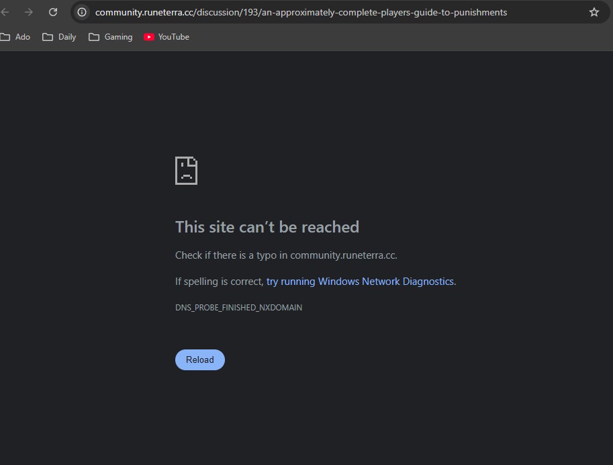Viewport: 613px width, 465px height.
Task: Reload the page with the toolbar refresh icon
Action: pyautogui.click(x=53, y=12)
